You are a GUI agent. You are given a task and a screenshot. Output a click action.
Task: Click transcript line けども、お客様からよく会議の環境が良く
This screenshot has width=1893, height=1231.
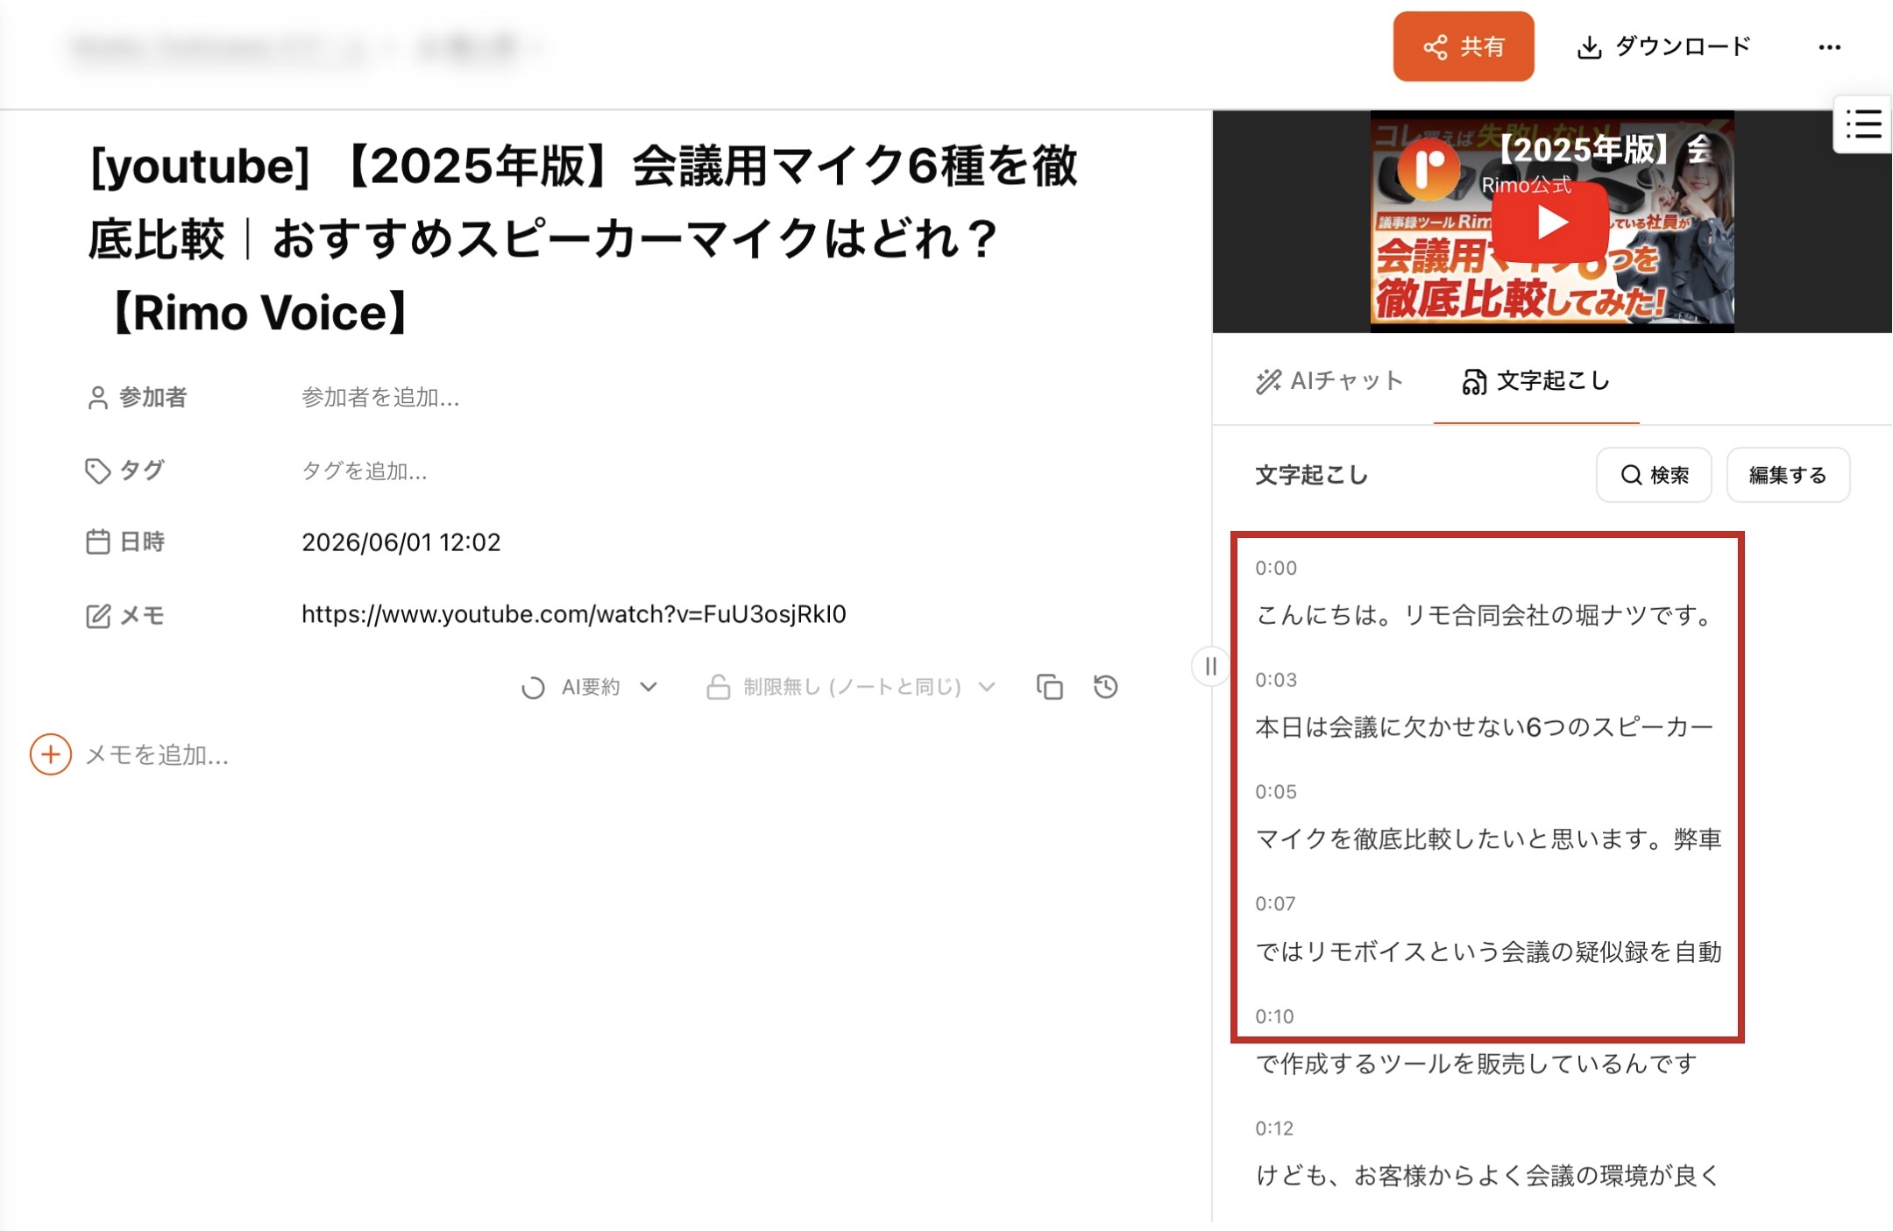(1488, 1176)
